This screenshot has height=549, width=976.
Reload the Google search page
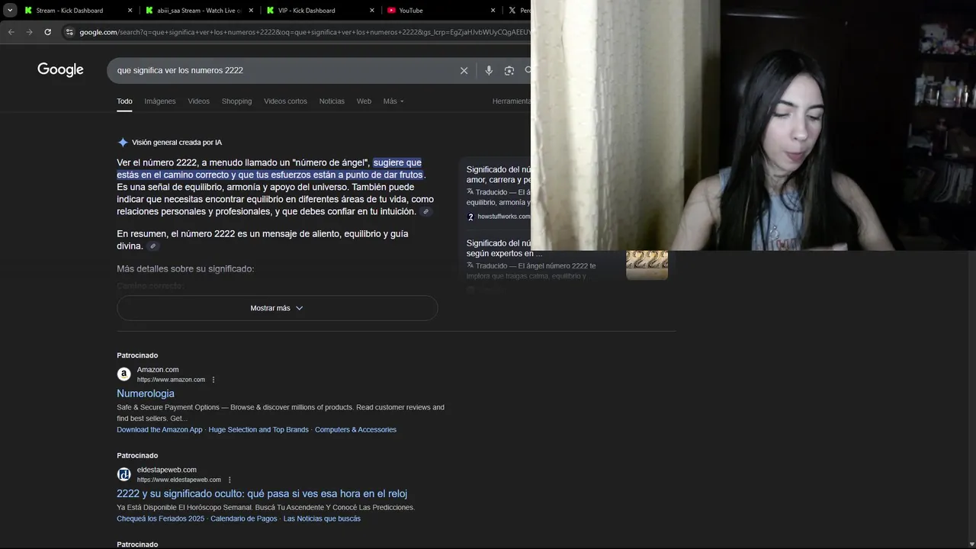pos(47,32)
